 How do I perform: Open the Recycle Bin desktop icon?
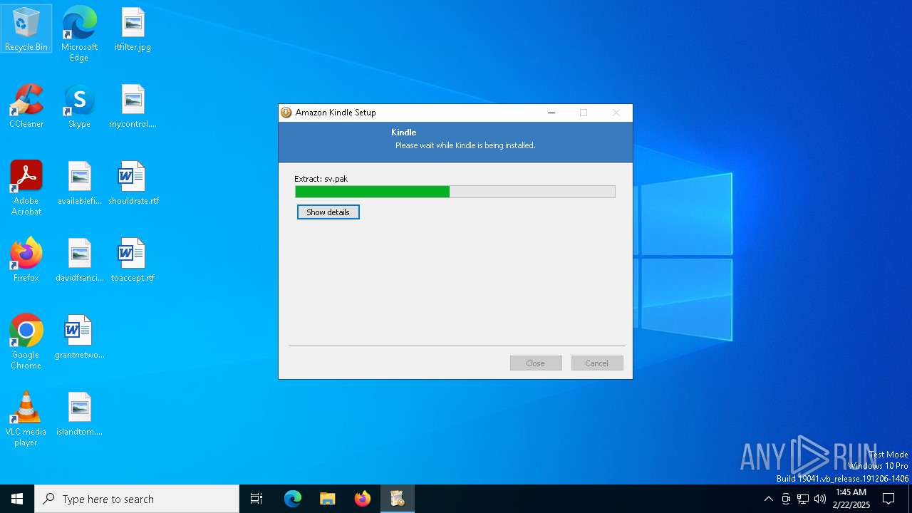coord(26,29)
